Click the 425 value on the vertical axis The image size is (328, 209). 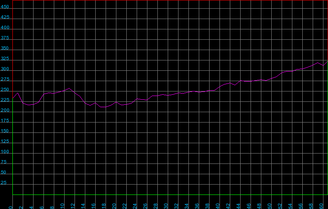tap(5, 17)
